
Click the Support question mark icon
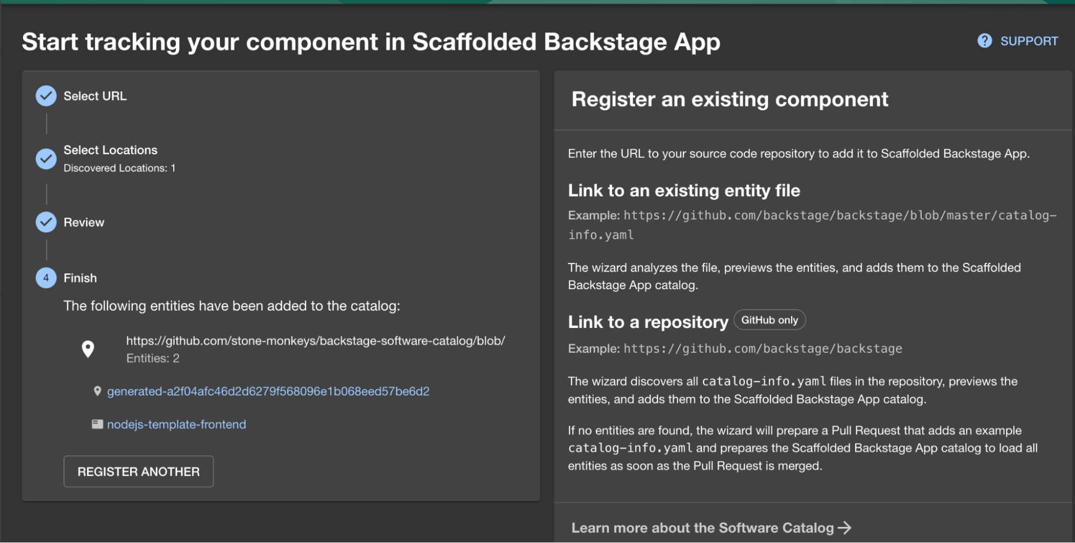[984, 41]
